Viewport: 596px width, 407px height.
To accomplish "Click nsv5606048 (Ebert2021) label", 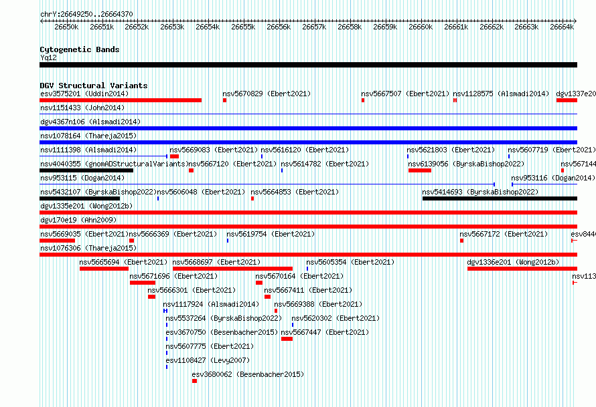I will point(201,192).
